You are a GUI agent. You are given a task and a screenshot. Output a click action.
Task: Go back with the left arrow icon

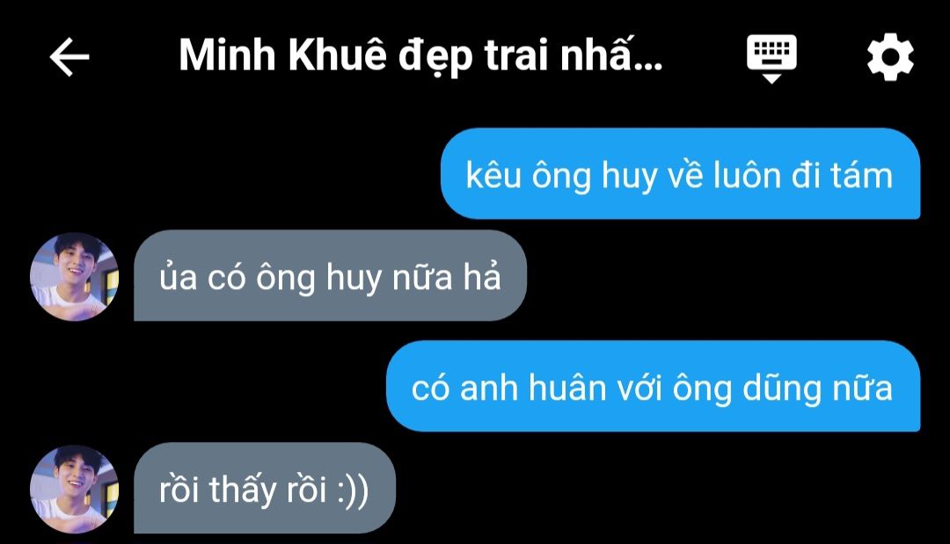pyautogui.click(x=69, y=57)
